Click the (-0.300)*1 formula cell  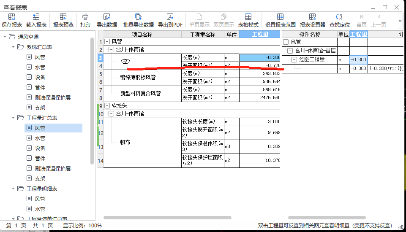(x=386, y=68)
